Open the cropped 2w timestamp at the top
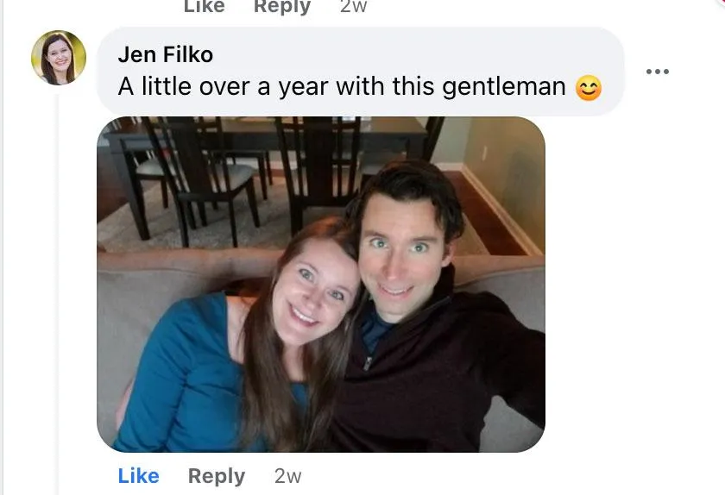This screenshot has width=725, height=495. 353,7
